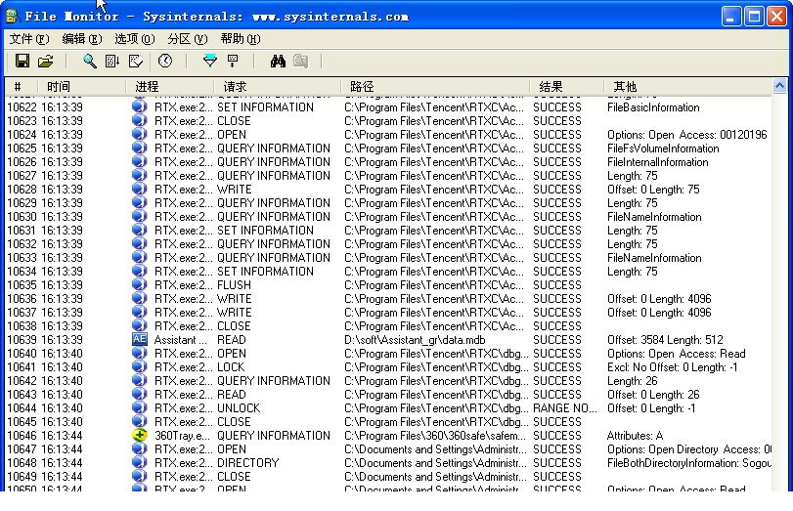Screen dimensions: 793x511
Task: Open the 编辑(E) menu
Action: (81, 39)
